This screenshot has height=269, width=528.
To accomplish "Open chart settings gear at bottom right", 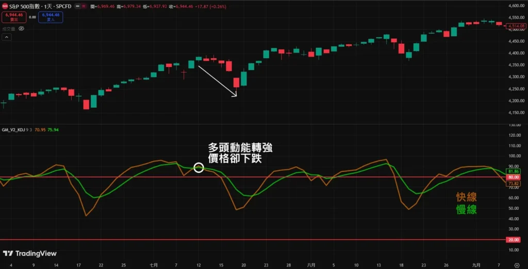I will pyautogui.click(x=517, y=265).
